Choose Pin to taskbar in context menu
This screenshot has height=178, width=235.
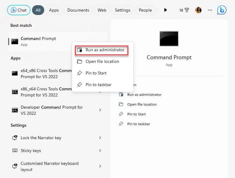coord(102,85)
